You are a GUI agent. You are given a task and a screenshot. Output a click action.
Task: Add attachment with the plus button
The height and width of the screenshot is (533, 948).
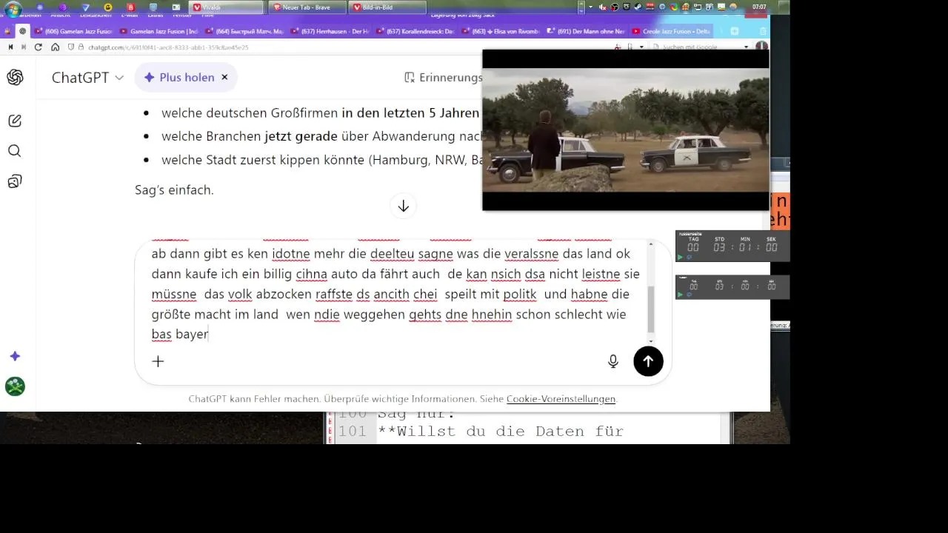point(158,361)
